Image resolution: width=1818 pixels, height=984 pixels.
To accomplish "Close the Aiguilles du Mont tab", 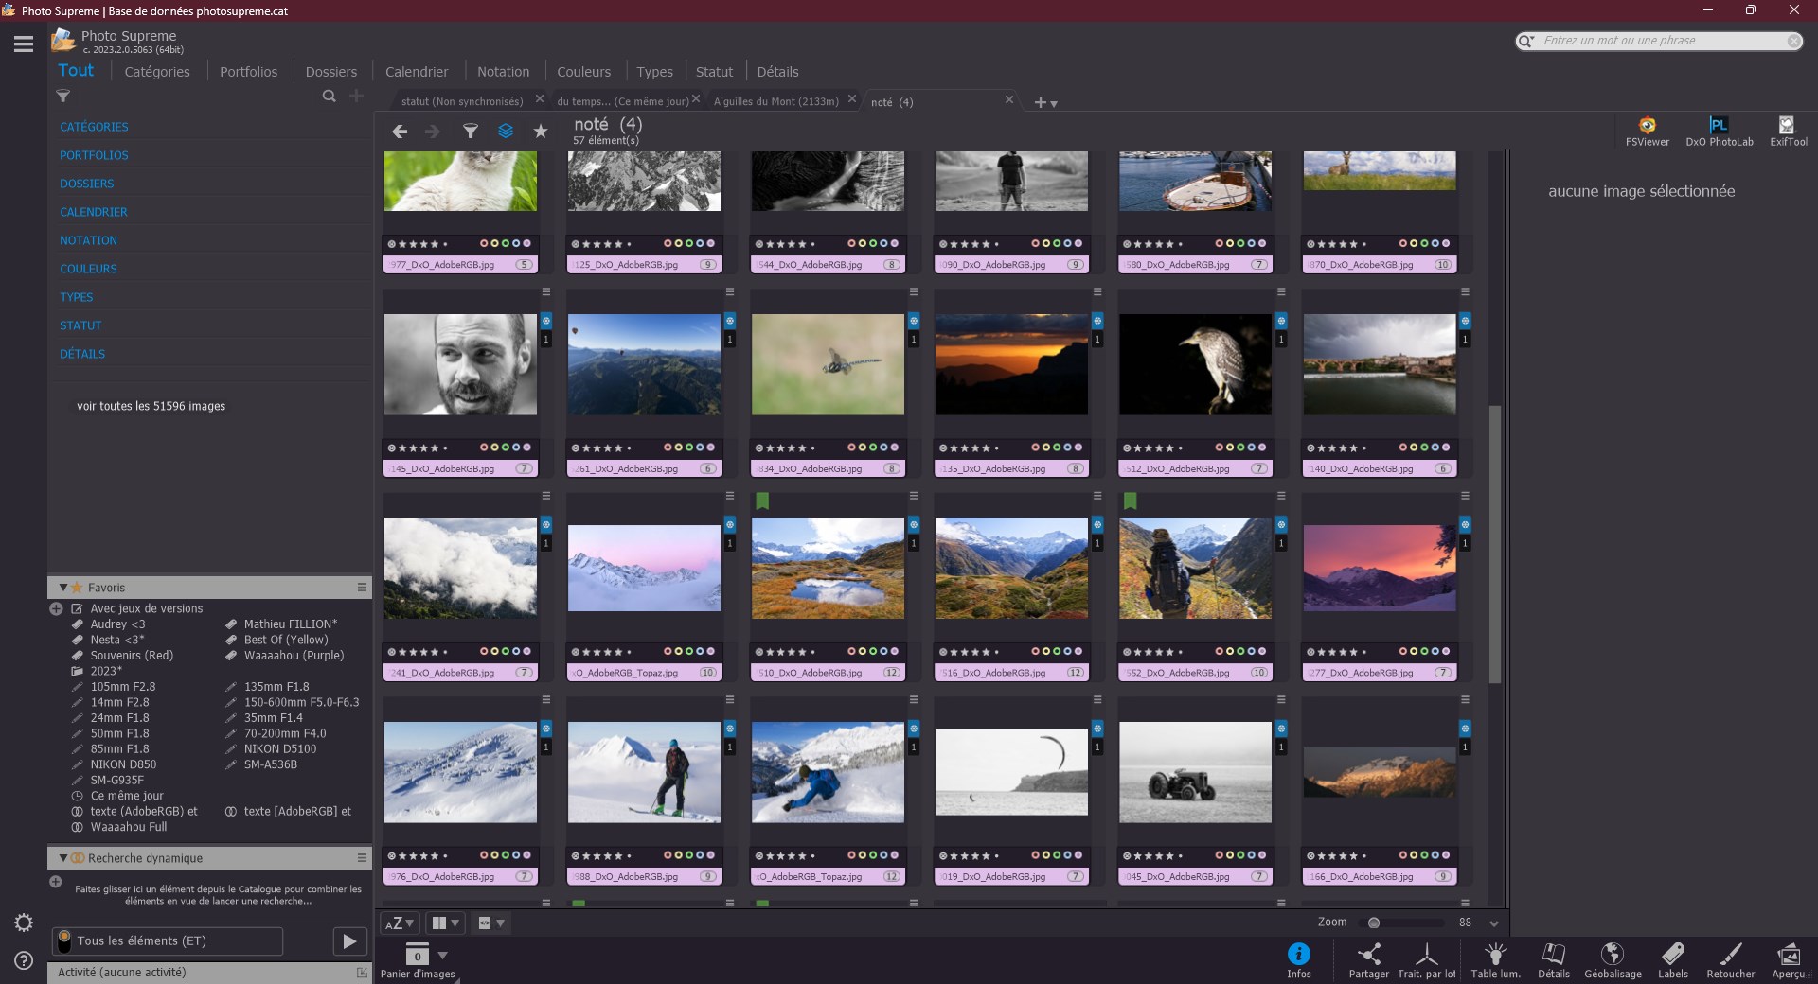I will [x=852, y=99].
